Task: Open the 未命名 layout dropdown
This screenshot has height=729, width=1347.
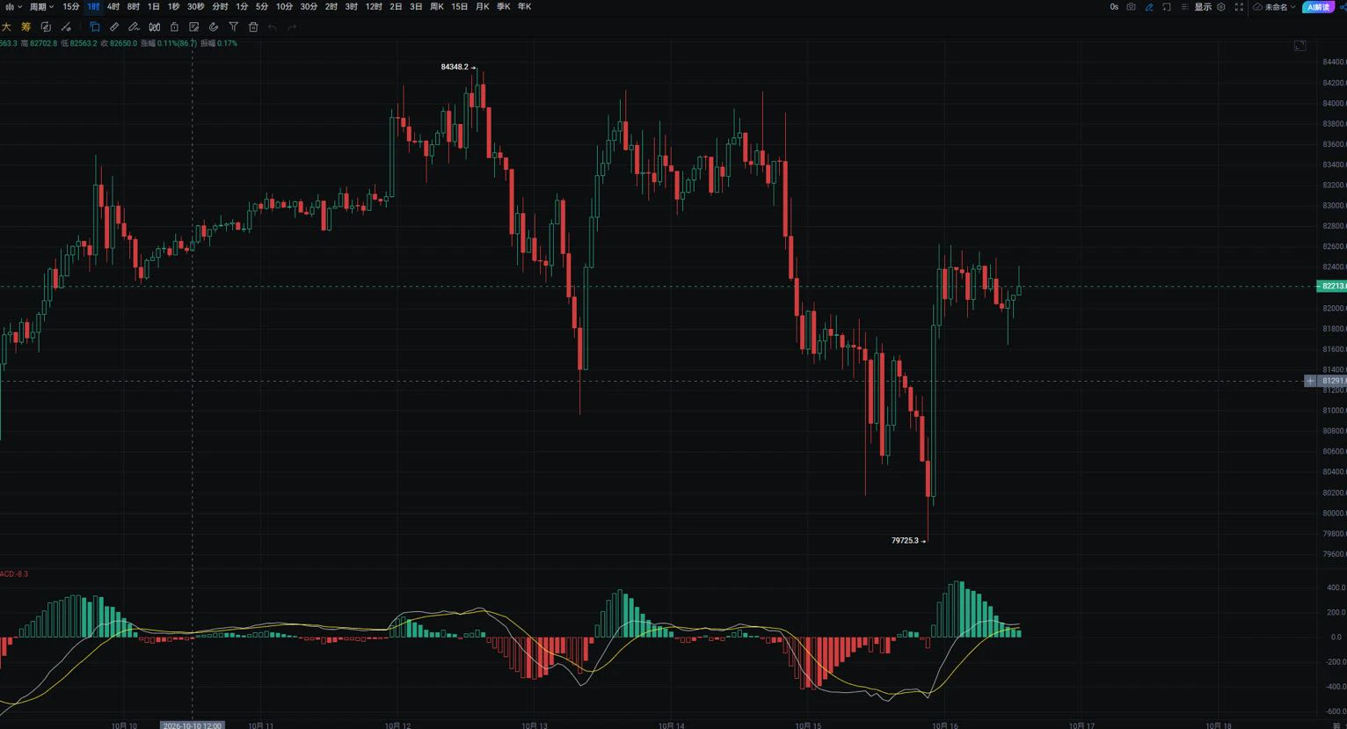Action: pyautogui.click(x=1275, y=7)
